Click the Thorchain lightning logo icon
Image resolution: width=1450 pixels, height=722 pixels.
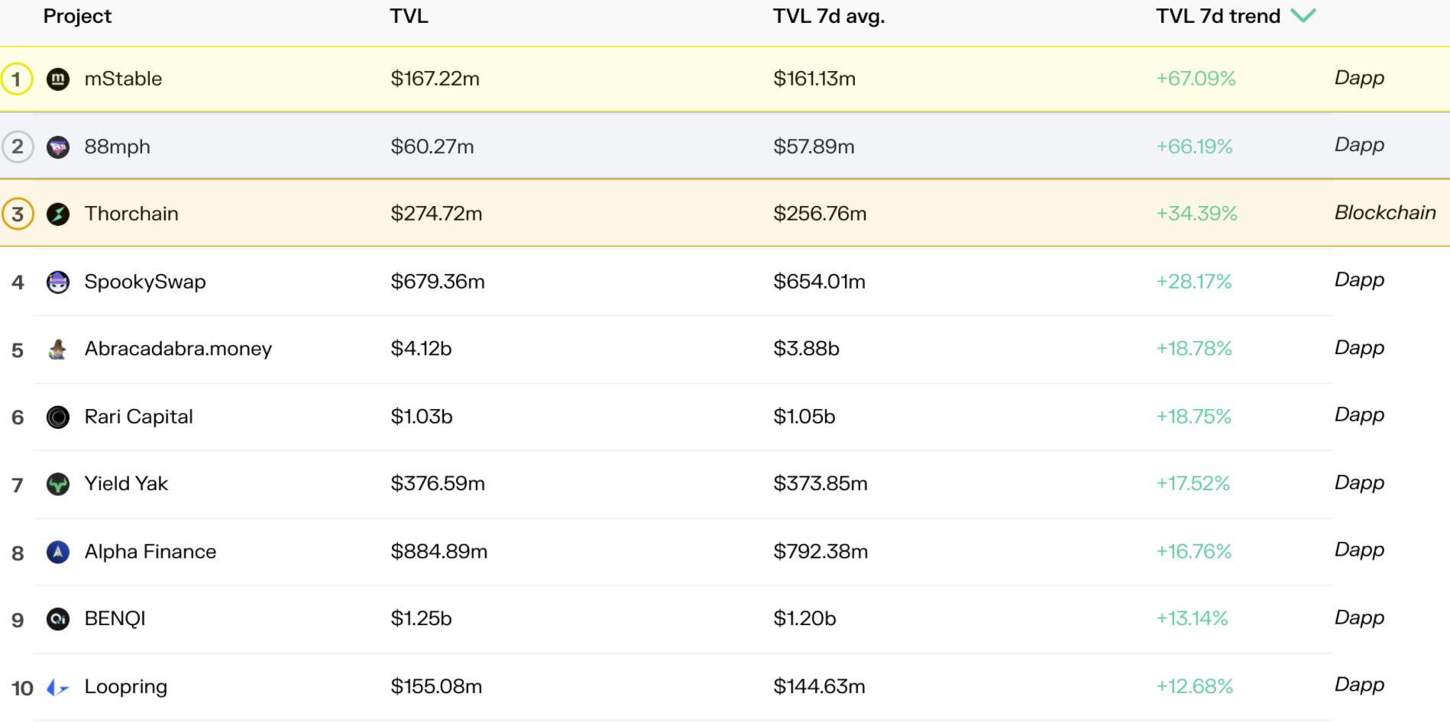tap(58, 214)
